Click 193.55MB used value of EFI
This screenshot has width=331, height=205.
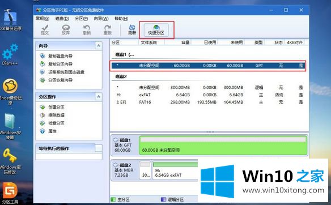click(x=207, y=102)
